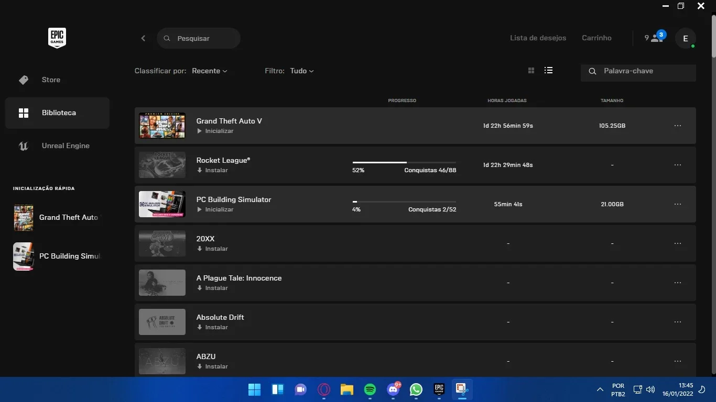Open Spotify from the taskbar
Image resolution: width=716 pixels, height=402 pixels.
click(x=370, y=389)
